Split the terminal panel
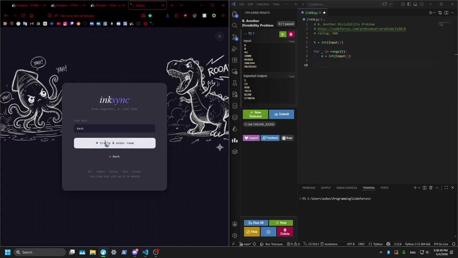The width and height of the screenshot is (458, 258). point(425,188)
